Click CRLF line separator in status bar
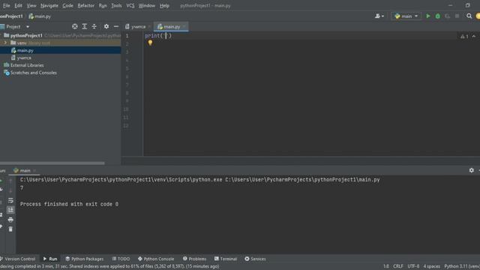The height and width of the screenshot is (270, 480). [398, 266]
